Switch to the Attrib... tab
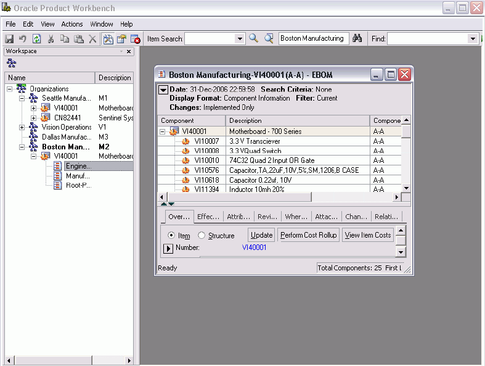Image resolution: width=485 pixels, height=366 pixels. point(238,217)
